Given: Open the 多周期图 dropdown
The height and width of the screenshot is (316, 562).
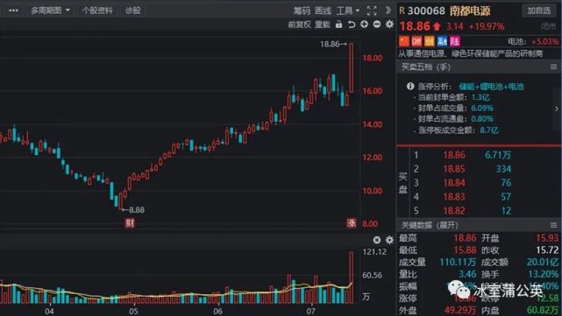Looking at the screenshot, I should pos(49,11).
